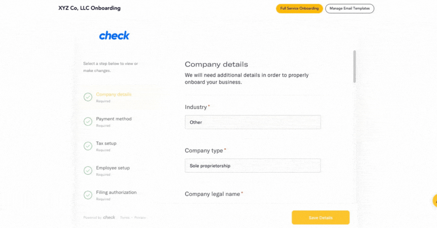Open the Industry dropdown showing Other

(253, 122)
